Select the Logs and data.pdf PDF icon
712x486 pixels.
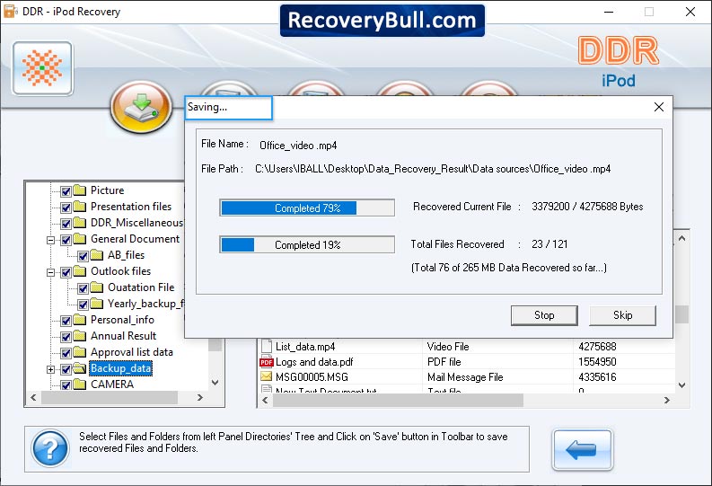pyautogui.click(x=266, y=362)
